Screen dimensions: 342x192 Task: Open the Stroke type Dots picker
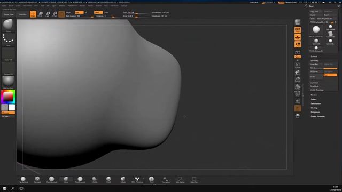tap(9, 39)
